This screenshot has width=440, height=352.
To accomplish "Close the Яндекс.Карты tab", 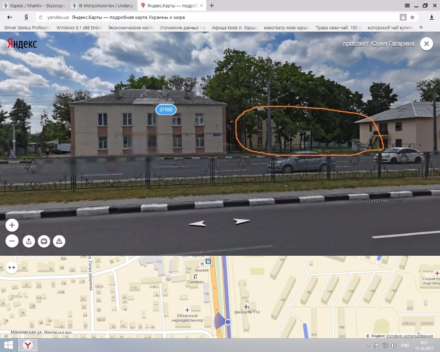I will pyautogui.click(x=202, y=5).
